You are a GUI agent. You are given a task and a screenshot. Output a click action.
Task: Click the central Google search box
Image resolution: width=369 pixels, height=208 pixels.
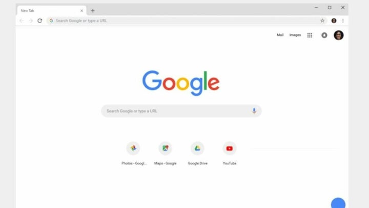click(181, 111)
